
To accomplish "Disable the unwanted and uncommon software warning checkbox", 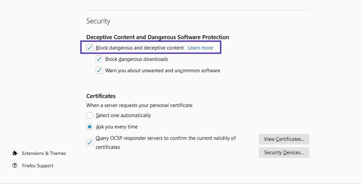I will click(x=99, y=71).
